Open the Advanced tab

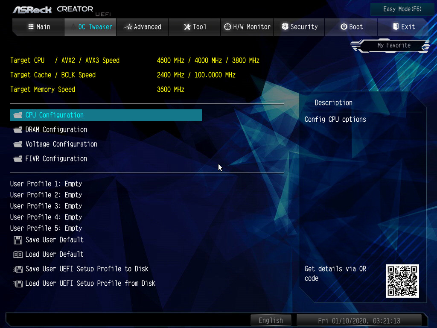coord(143,27)
